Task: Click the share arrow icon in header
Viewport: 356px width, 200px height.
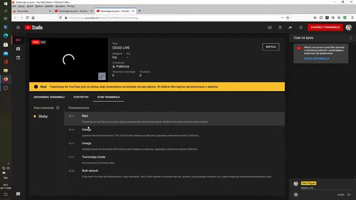Action: tap(290, 27)
